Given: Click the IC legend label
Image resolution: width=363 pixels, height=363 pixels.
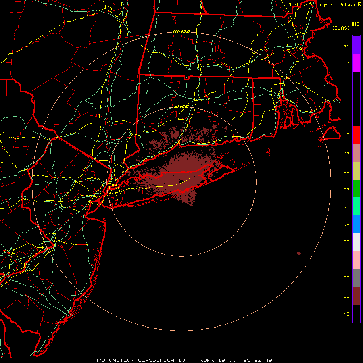Looking at the screenshot, I should 346,261.
